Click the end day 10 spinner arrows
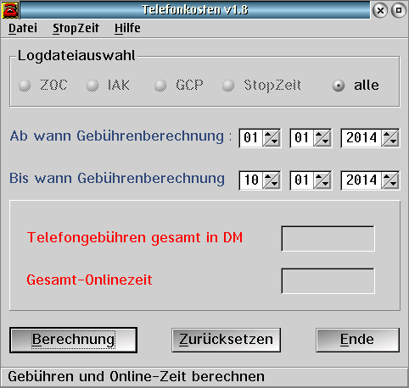This screenshot has height=388, width=409. click(x=272, y=180)
